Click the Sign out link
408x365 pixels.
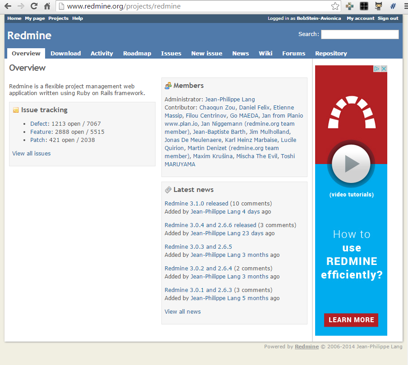tap(388, 18)
